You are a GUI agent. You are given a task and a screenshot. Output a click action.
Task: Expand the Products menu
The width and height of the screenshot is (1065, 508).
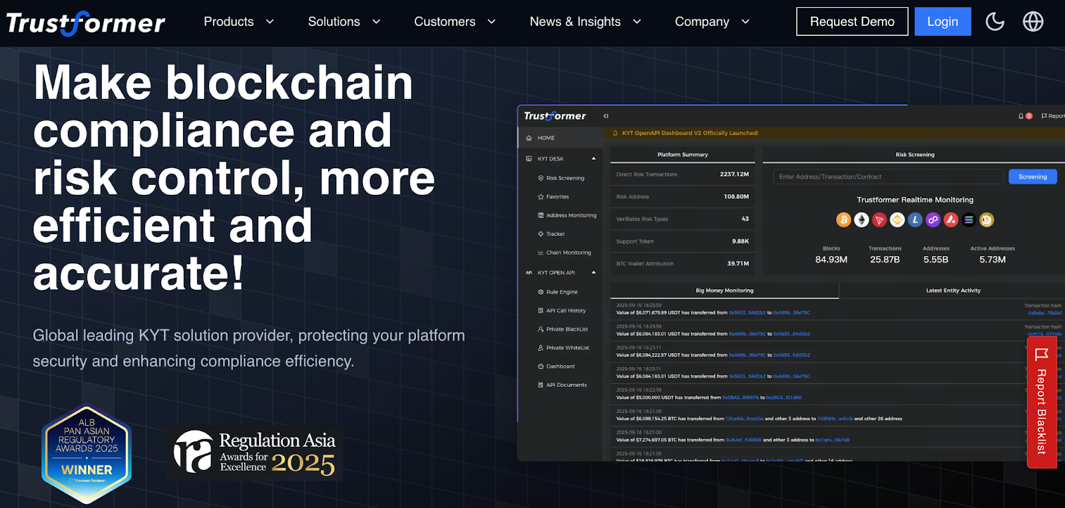pyautogui.click(x=238, y=21)
